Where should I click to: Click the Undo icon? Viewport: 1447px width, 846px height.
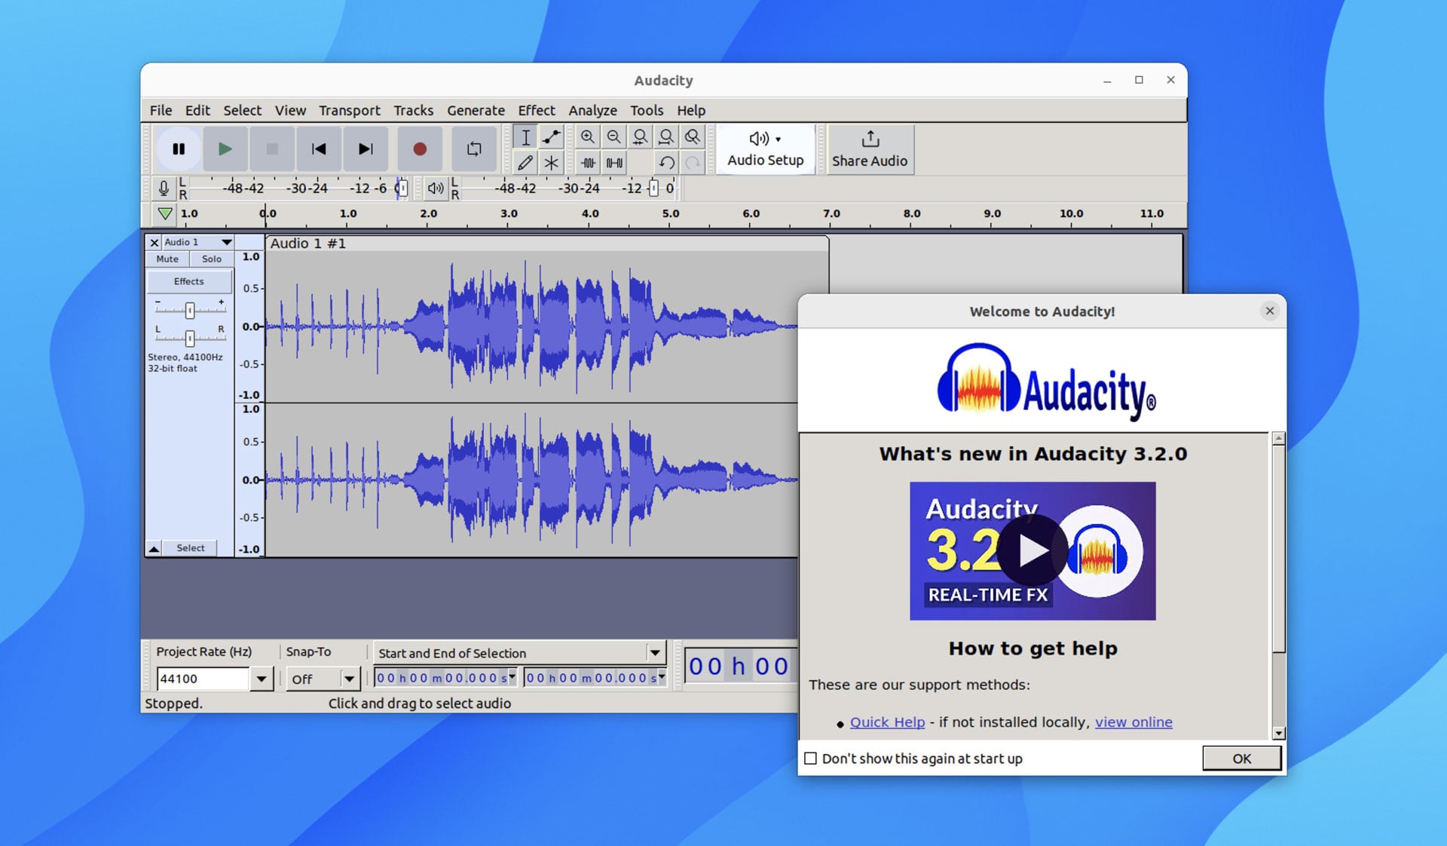667,163
